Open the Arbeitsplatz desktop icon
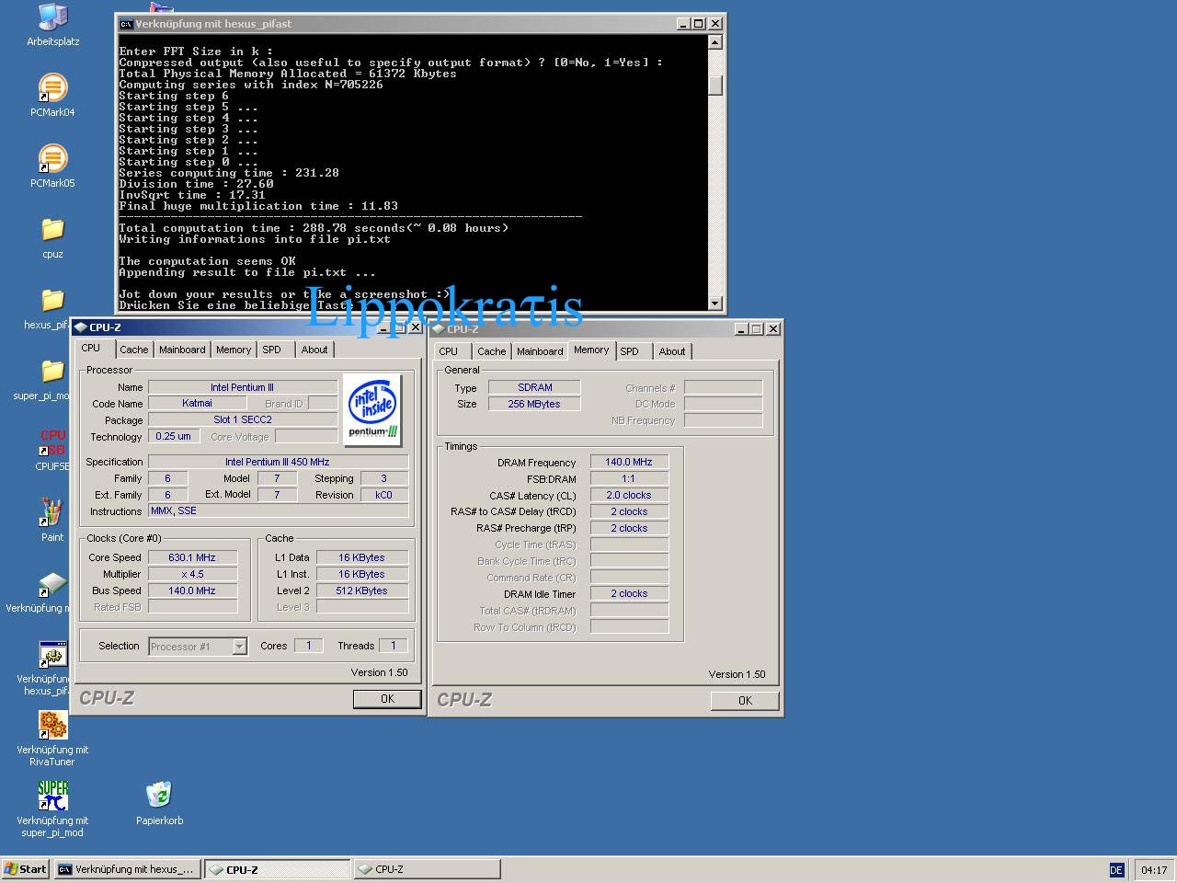1177x883 pixels. pos(53,17)
